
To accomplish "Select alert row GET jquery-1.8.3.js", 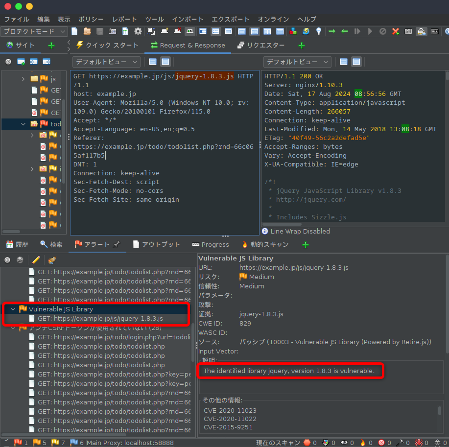I will (100, 318).
